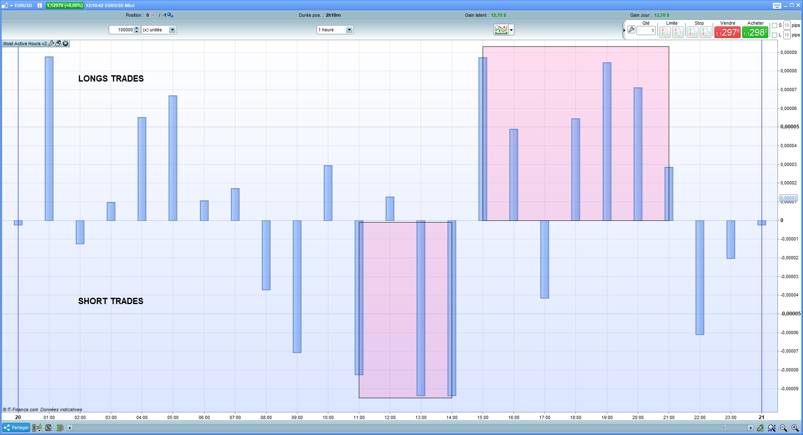Viewport: 803px width, 435px height.
Task: Open Most Active Hours v2 indicator settings wrench
Action: pos(51,43)
